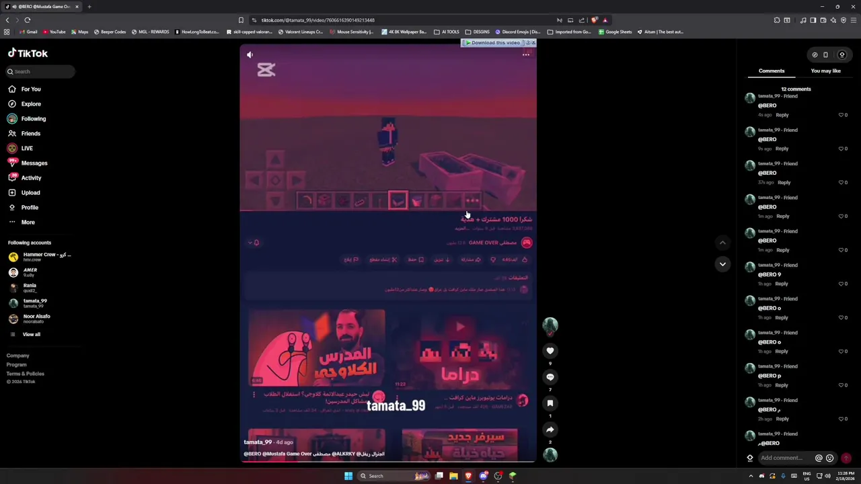Open the Brave Shields icon

[x=594, y=20]
